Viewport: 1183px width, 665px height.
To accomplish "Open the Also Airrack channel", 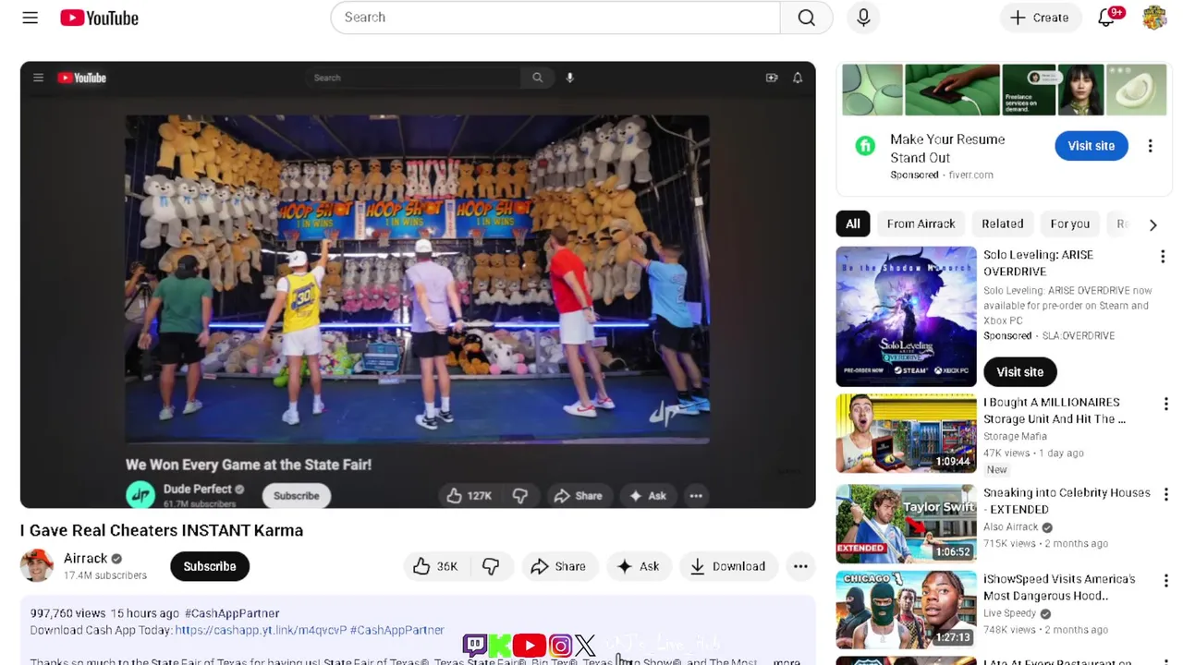I will click(1010, 526).
